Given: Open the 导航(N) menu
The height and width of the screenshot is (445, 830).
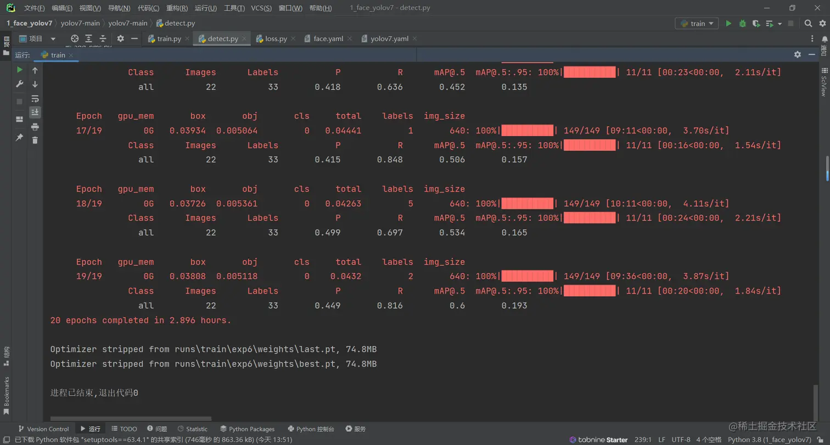Looking at the screenshot, I should [x=119, y=8].
